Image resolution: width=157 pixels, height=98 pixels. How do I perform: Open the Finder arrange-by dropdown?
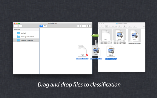[120, 26]
